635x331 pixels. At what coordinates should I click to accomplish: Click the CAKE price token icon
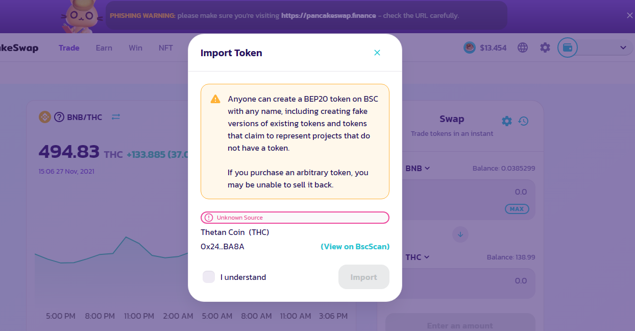(x=470, y=48)
